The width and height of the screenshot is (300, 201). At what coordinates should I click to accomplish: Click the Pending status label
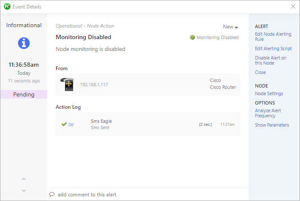pos(24,94)
